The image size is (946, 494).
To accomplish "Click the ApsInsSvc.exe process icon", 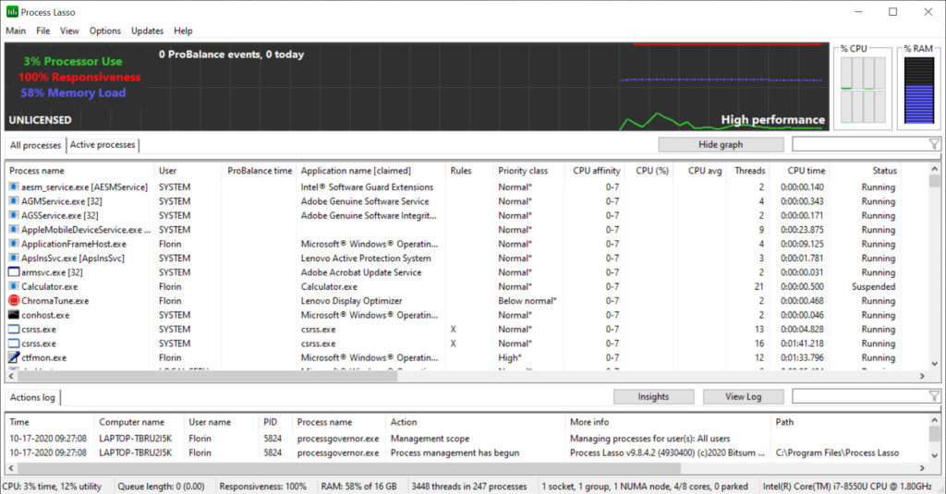I will (x=13, y=258).
